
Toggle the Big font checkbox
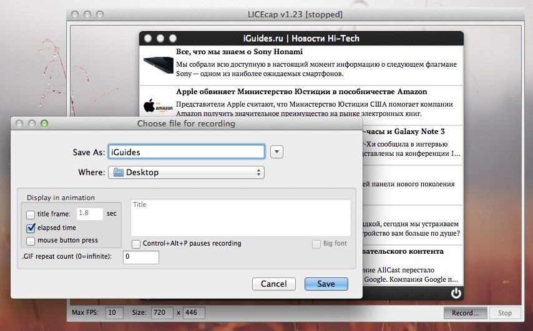coord(316,244)
